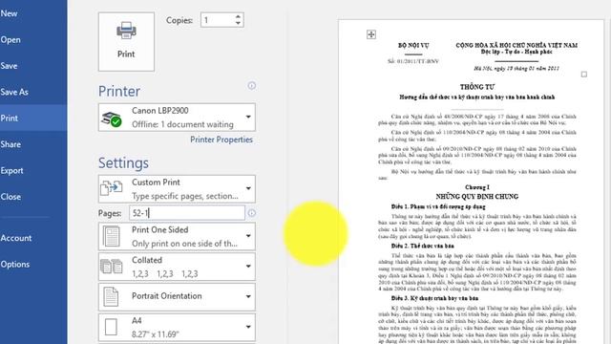Click the NHỮNG QUY ĐỊNH CHUNG heading
The width and height of the screenshot is (611, 344).
tap(477, 196)
